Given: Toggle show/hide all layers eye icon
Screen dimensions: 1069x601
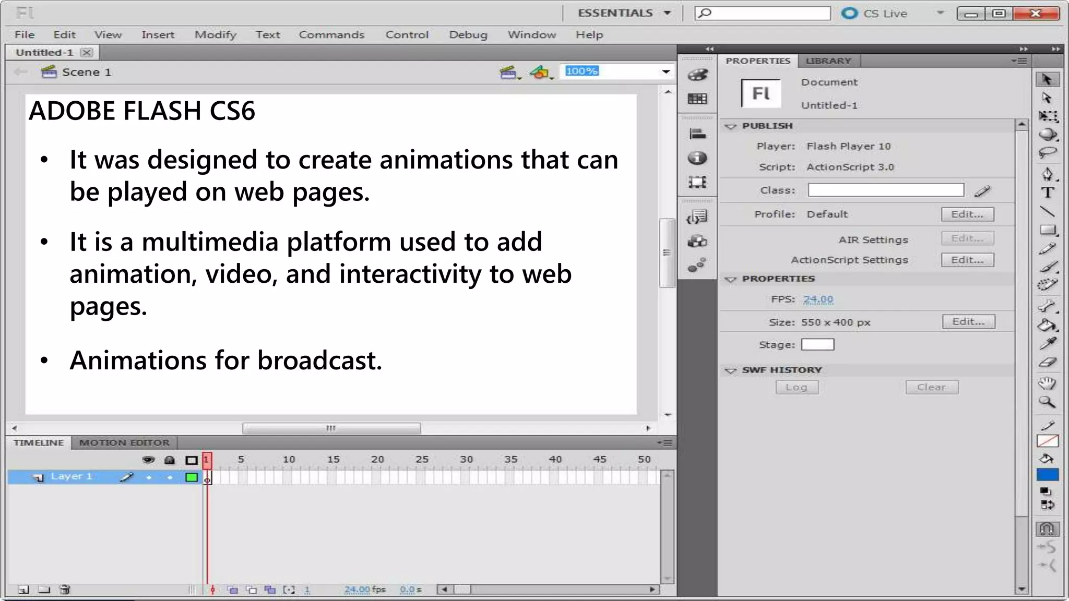Looking at the screenshot, I should tap(148, 460).
